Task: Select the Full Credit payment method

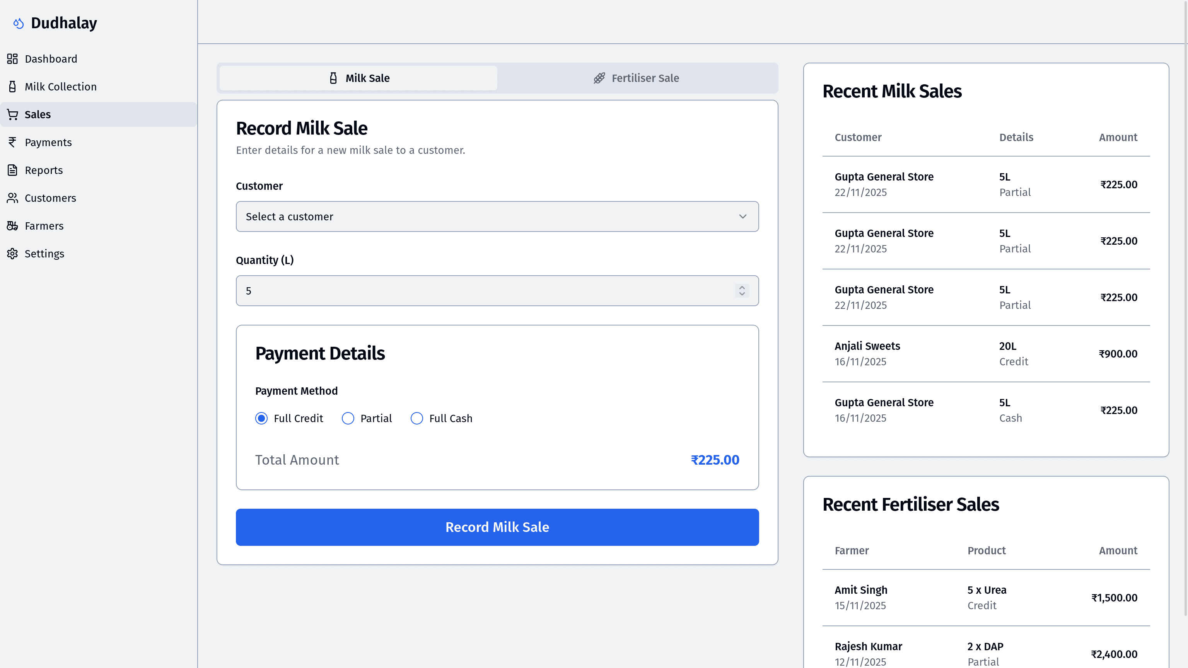Action: pos(261,418)
